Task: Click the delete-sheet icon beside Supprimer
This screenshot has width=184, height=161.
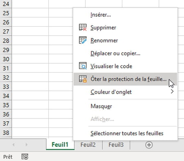Action: pyautogui.click(x=83, y=27)
